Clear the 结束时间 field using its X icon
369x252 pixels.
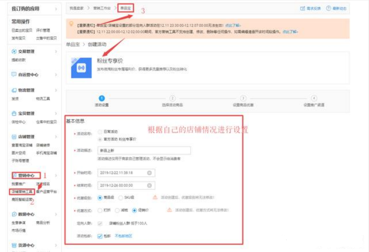(149, 186)
